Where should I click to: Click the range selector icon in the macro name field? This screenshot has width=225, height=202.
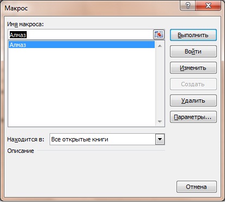pyautogui.click(x=159, y=34)
